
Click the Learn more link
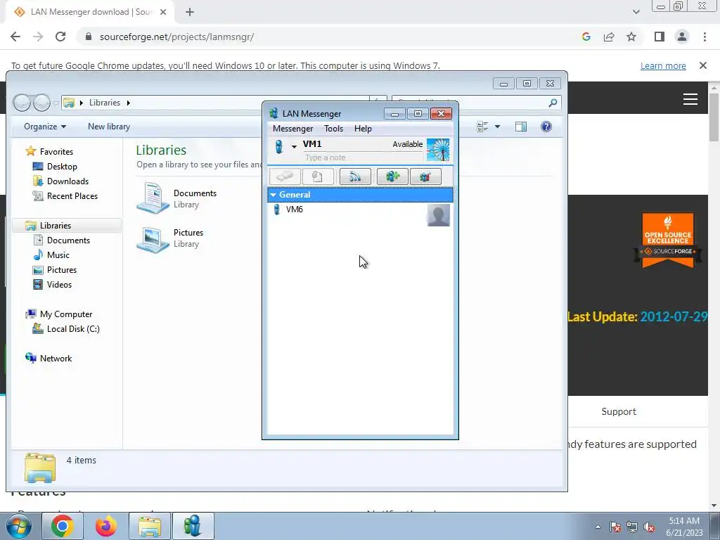pyautogui.click(x=663, y=65)
